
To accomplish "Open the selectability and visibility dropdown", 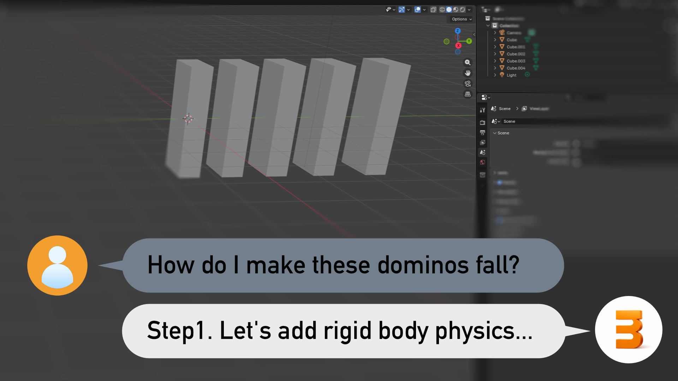I will click(x=390, y=10).
